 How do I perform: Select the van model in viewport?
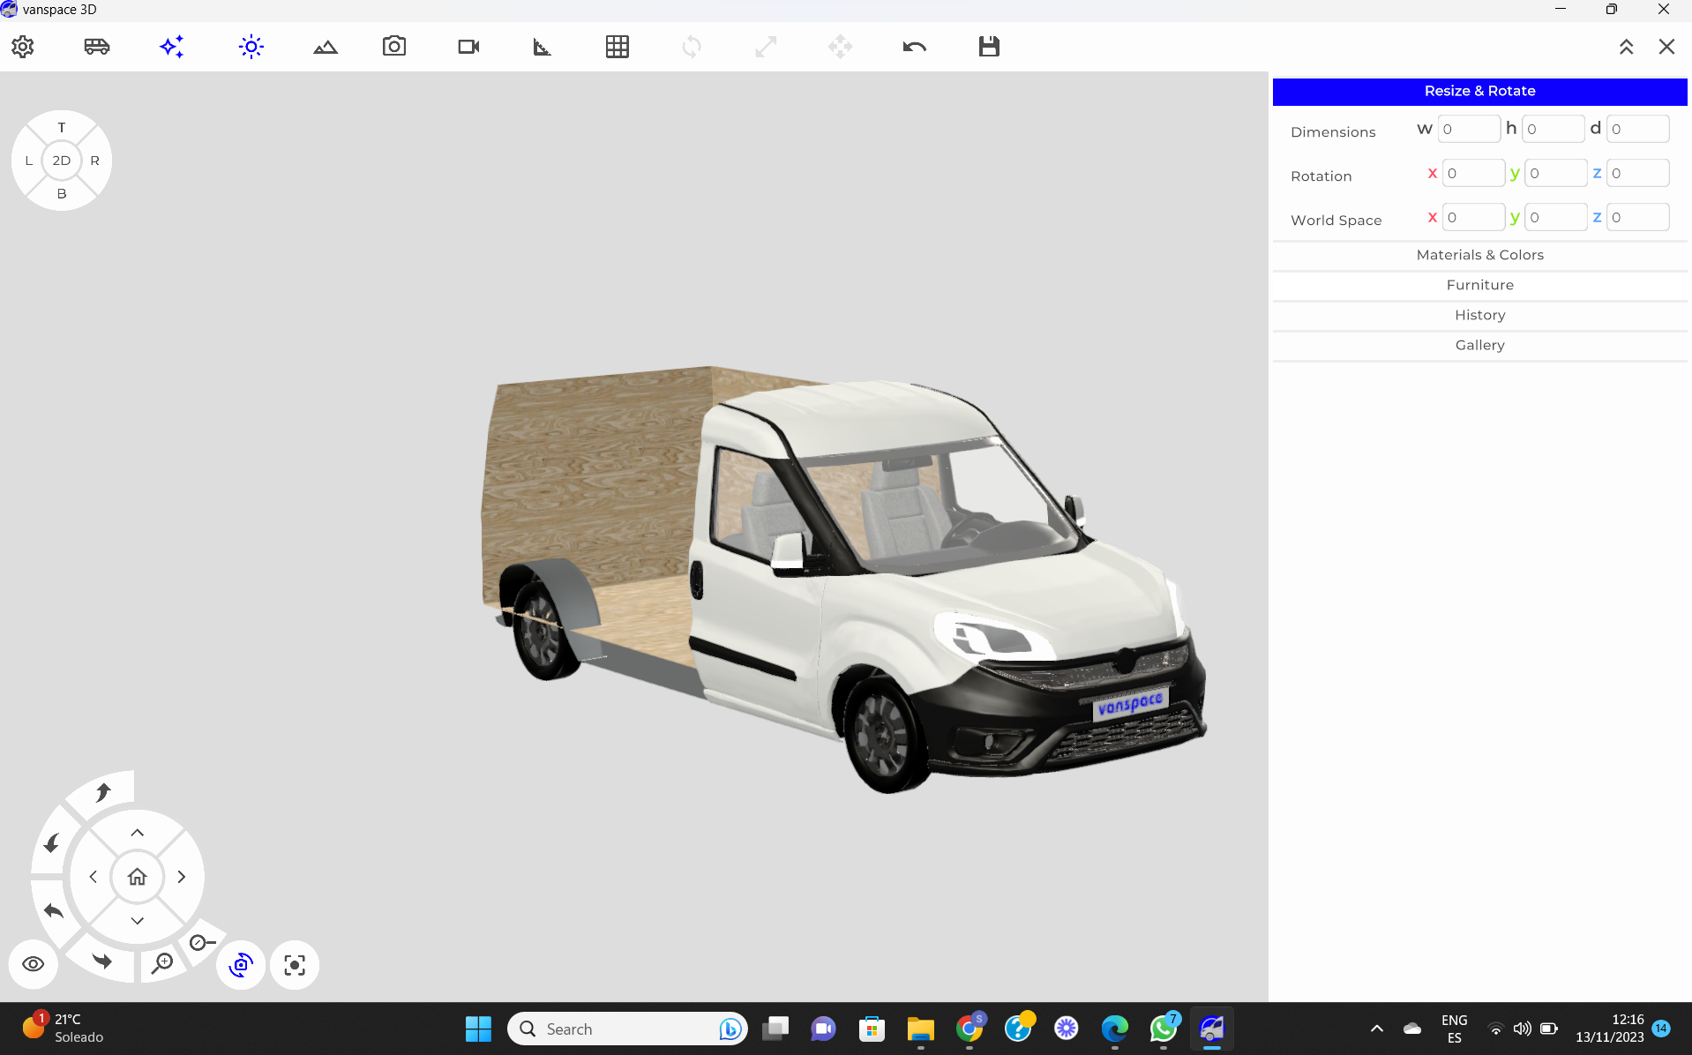point(842,578)
